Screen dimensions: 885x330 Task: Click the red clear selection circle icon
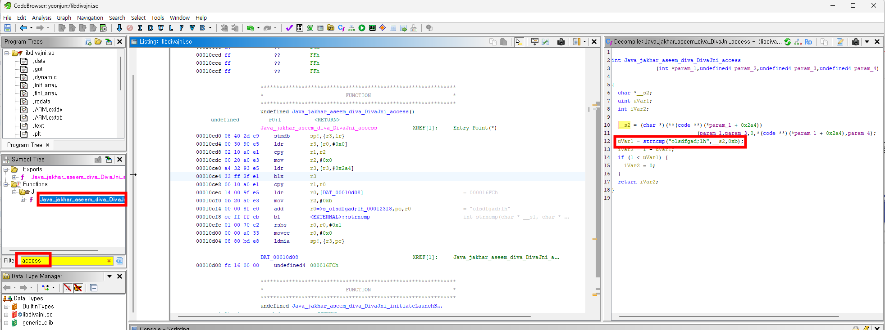130,28
